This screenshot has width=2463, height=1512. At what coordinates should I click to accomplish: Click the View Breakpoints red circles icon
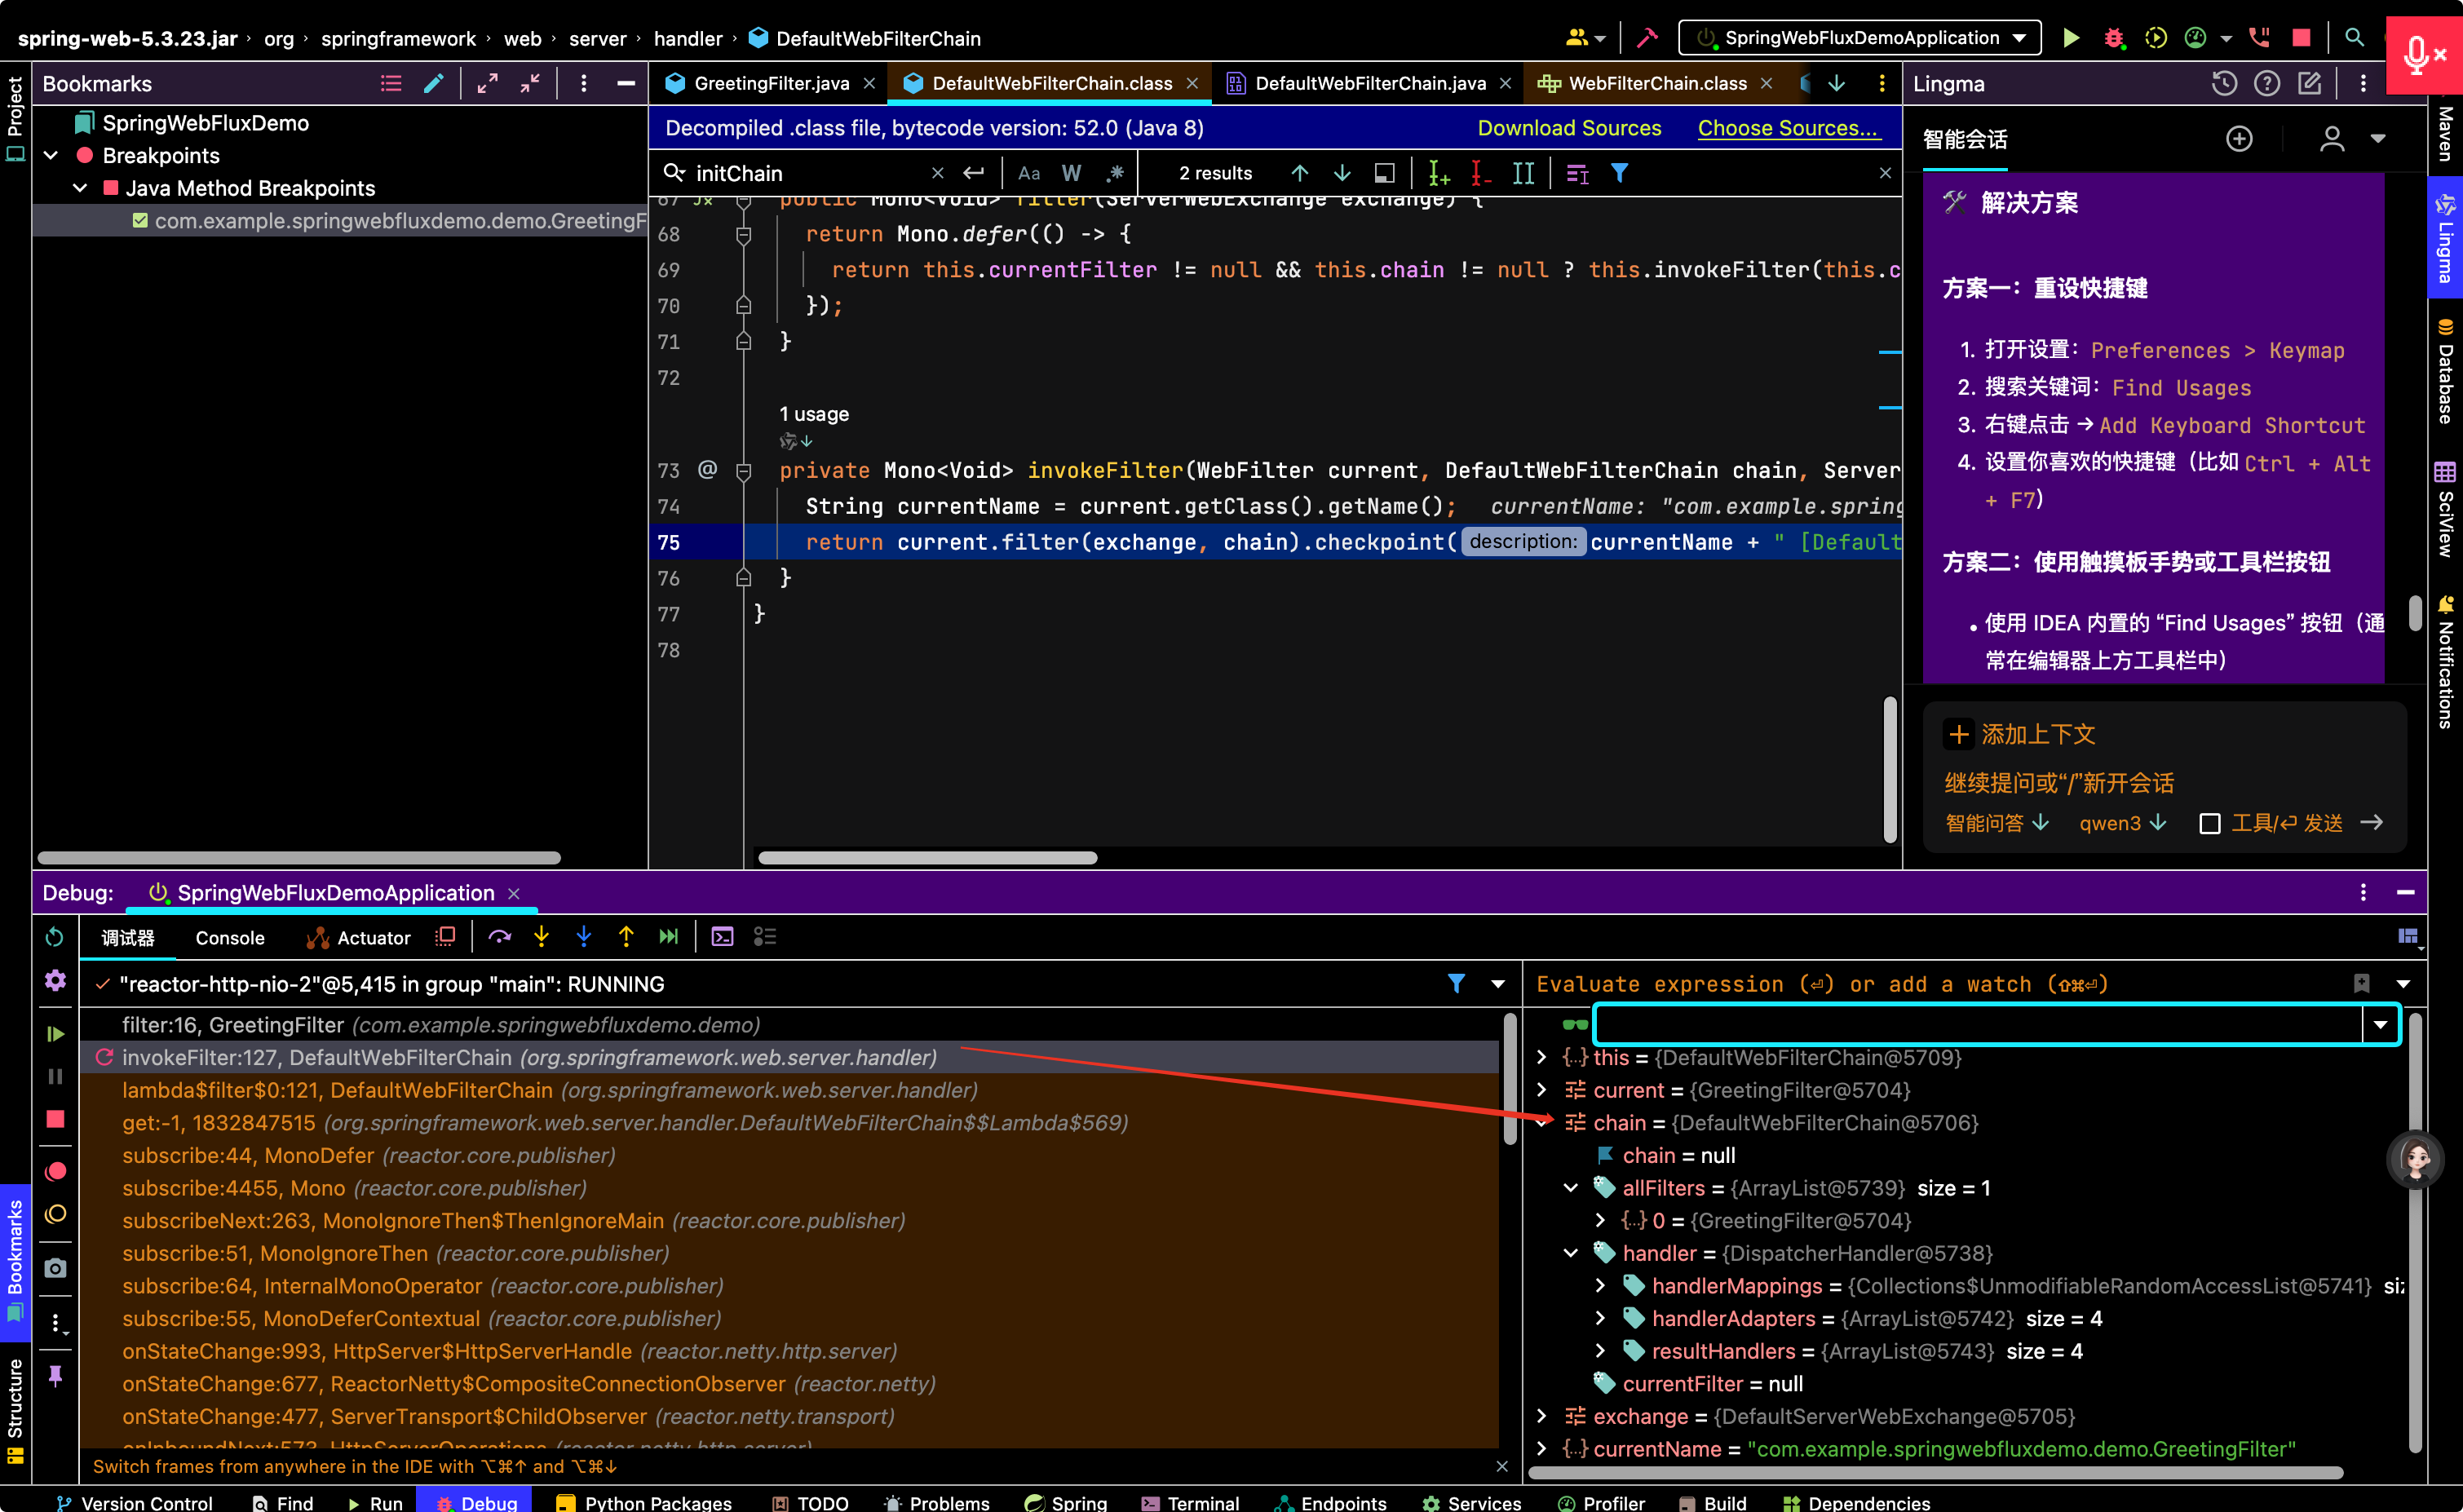(x=55, y=1171)
